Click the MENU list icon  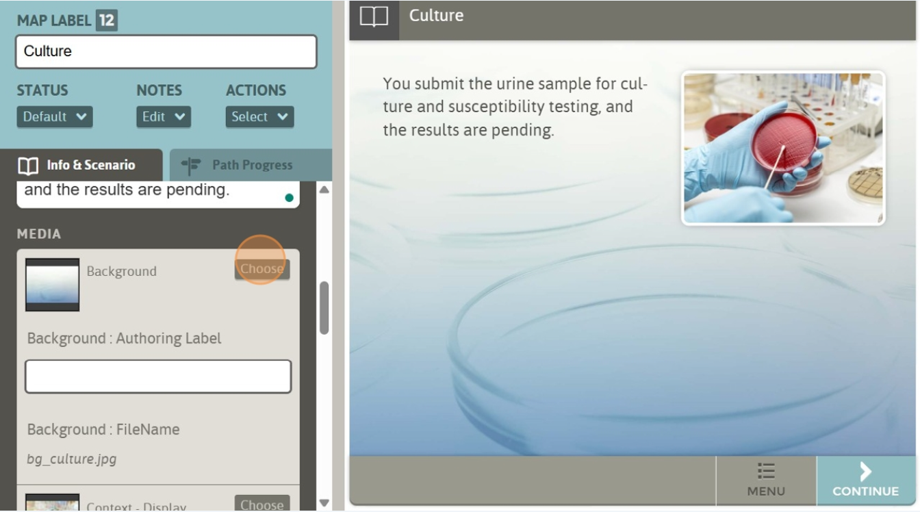[x=766, y=471]
